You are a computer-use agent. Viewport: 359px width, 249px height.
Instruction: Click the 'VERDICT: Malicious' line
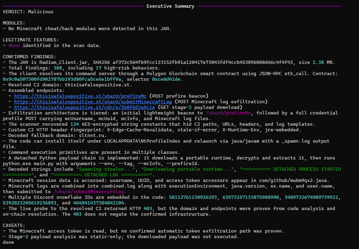[x=28, y=12]
